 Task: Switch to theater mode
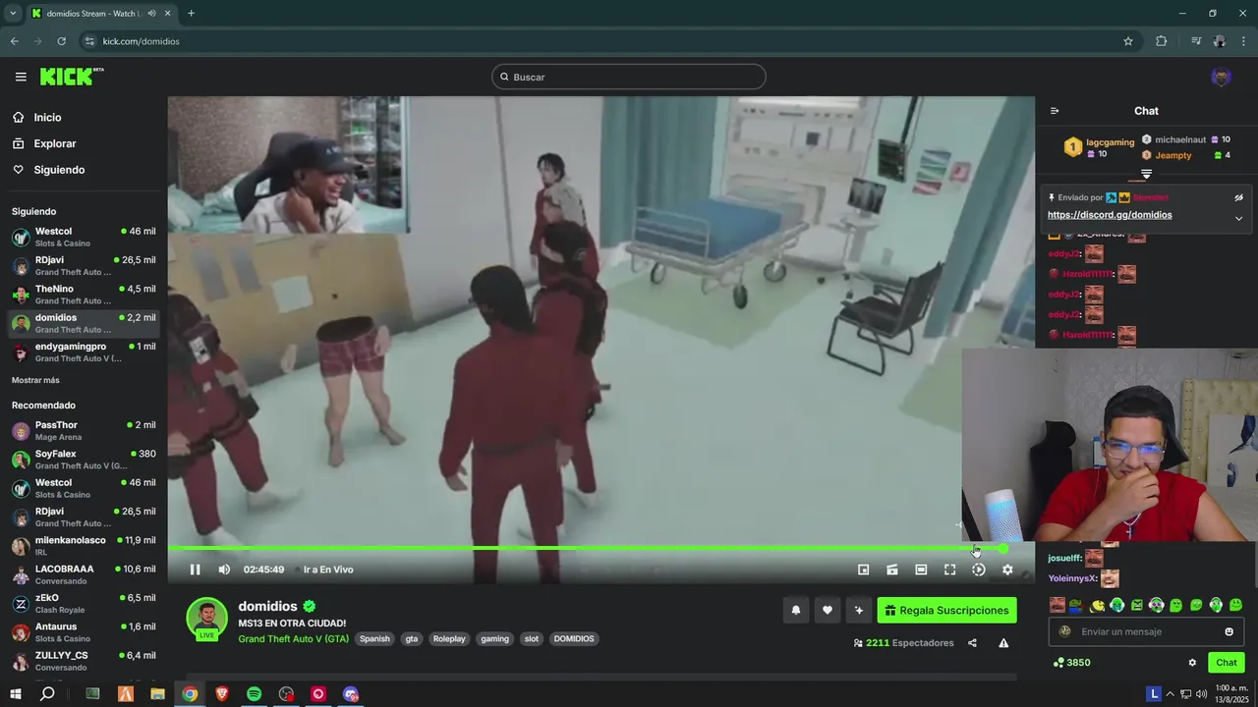point(921,570)
